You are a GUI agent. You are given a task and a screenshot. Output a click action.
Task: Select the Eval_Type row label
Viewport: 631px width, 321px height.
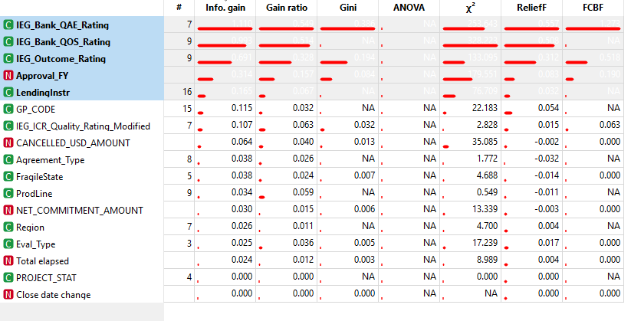click(x=36, y=244)
